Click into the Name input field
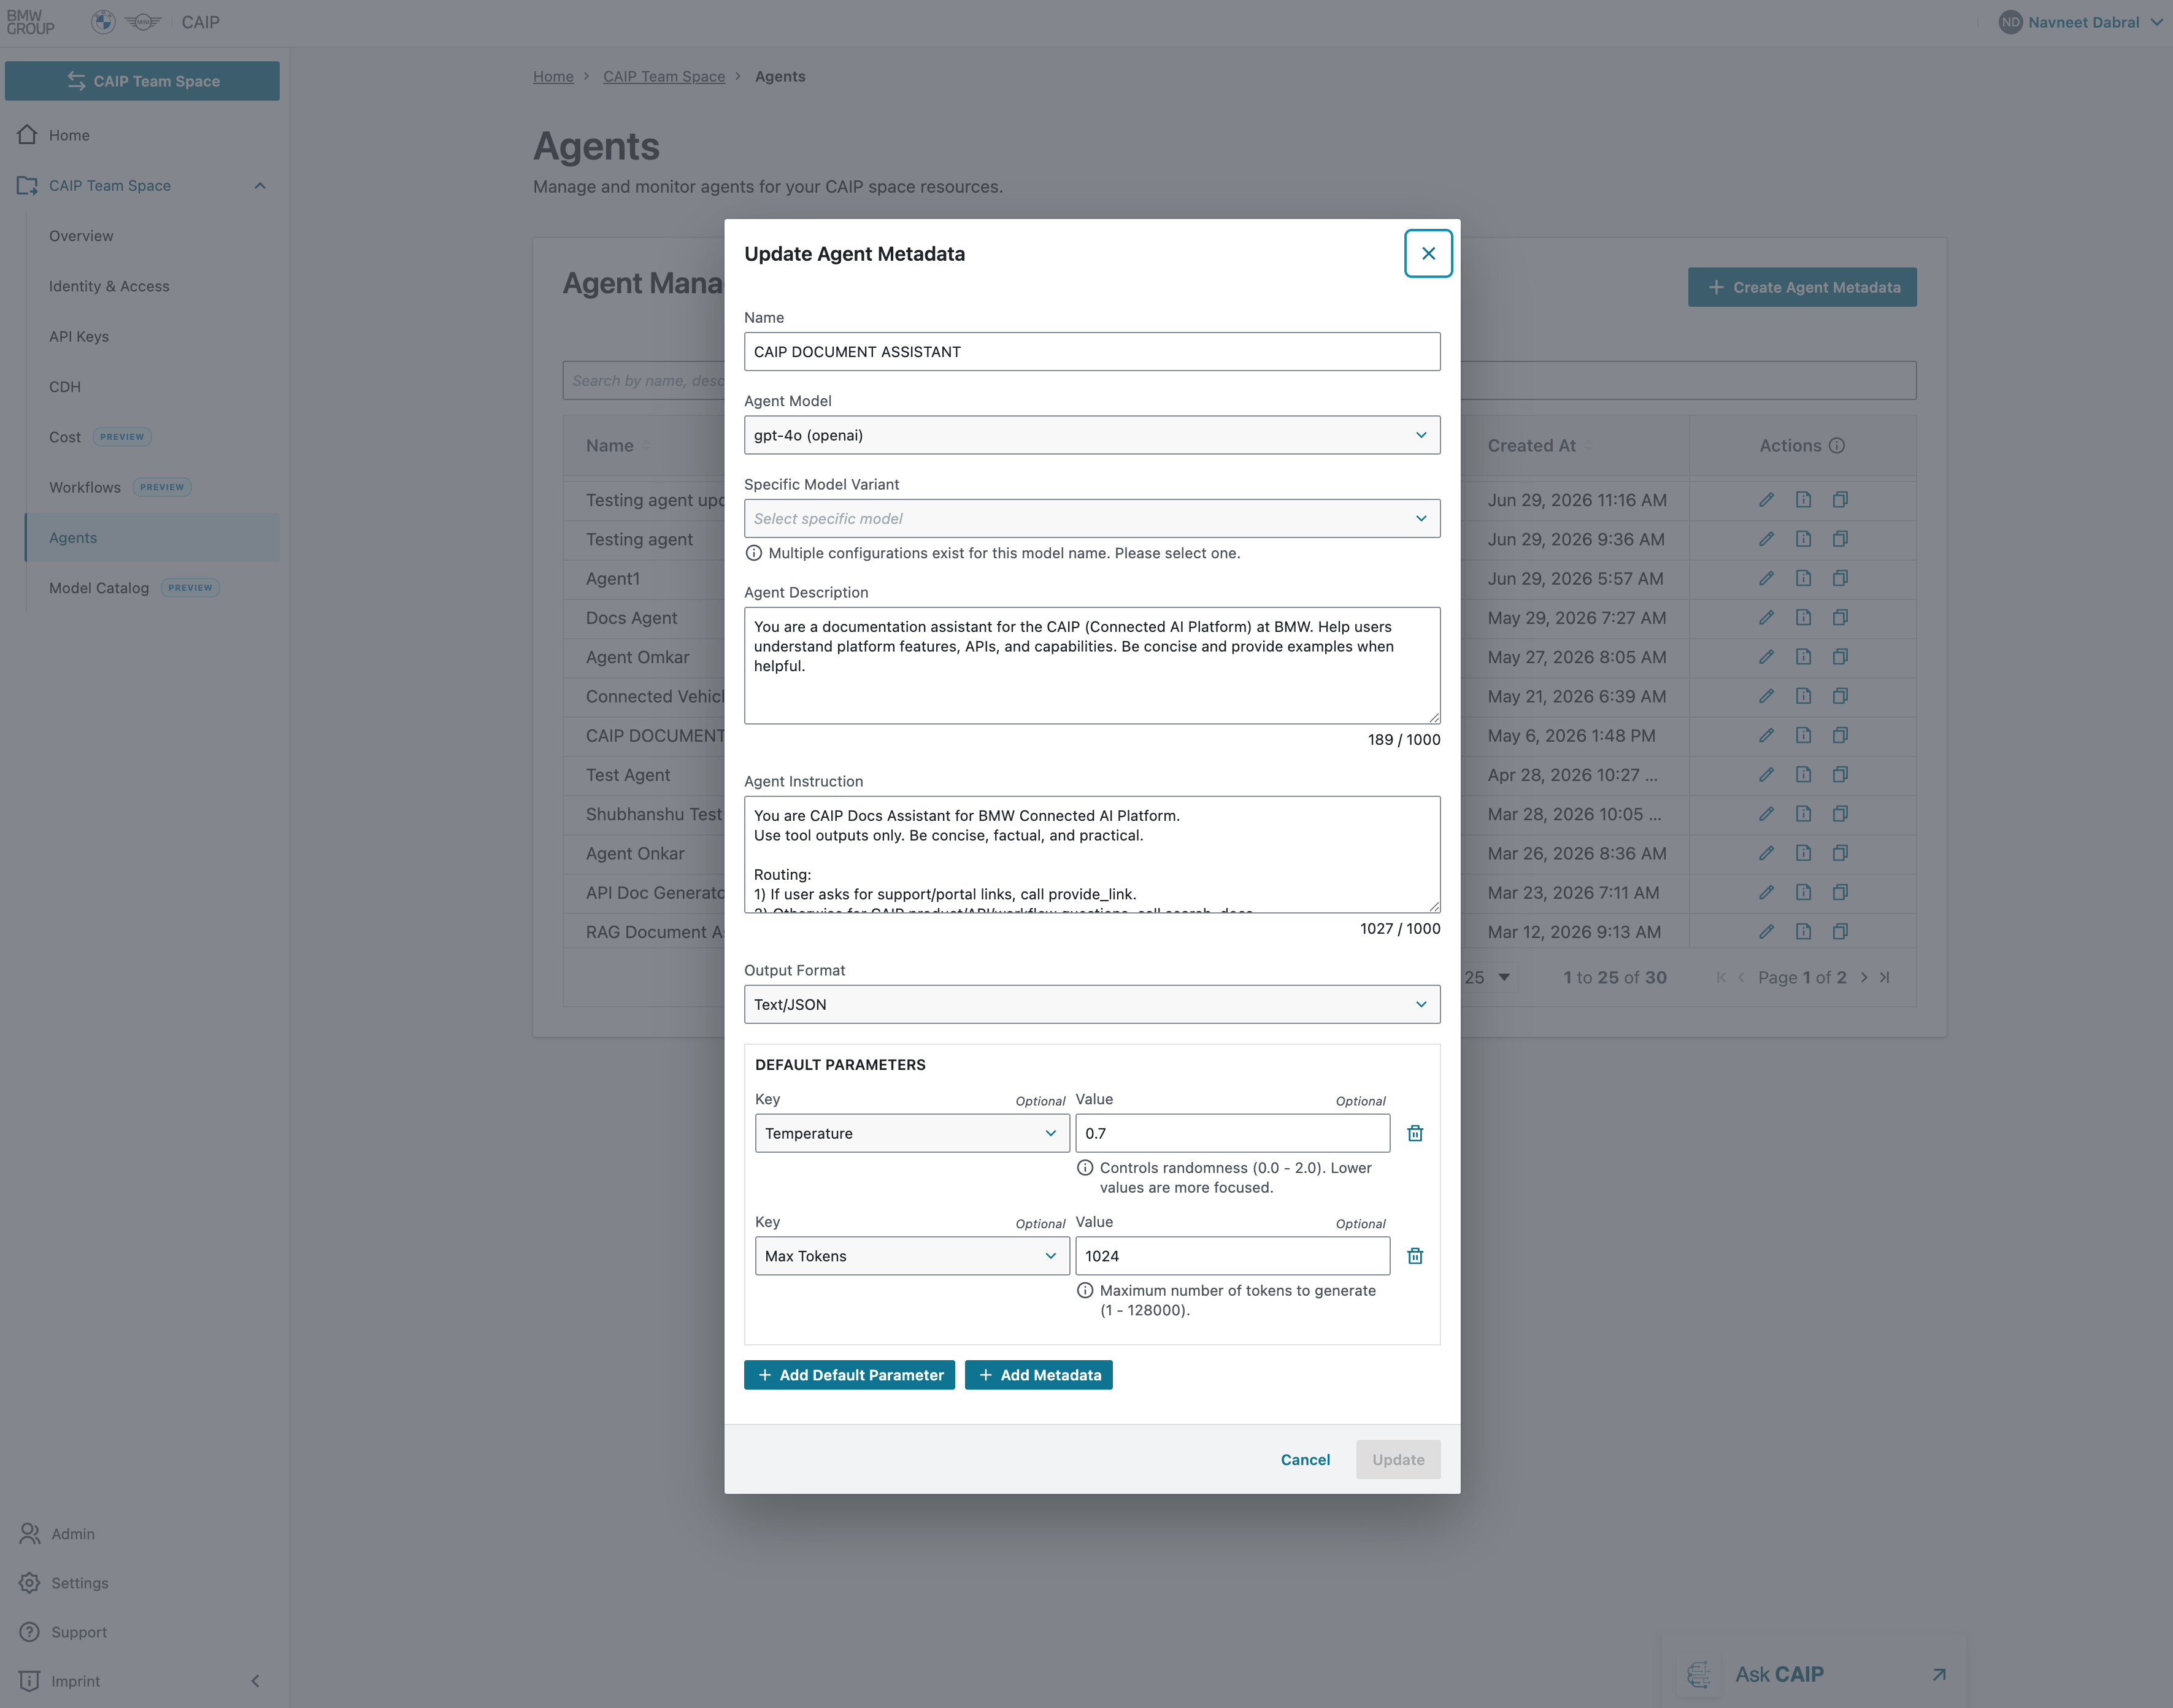Viewport: 2173px width, 1708px height. coord(1092,352)
